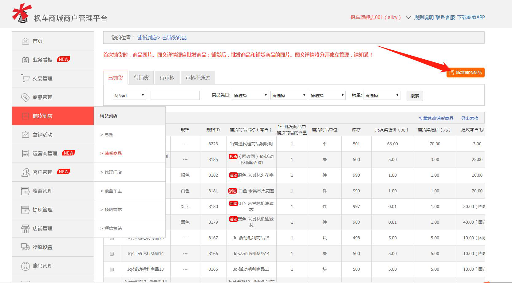The width and height of the screenshot is (512, 283).
Task: Click the 客户管理 people icon
Action: 26,172
